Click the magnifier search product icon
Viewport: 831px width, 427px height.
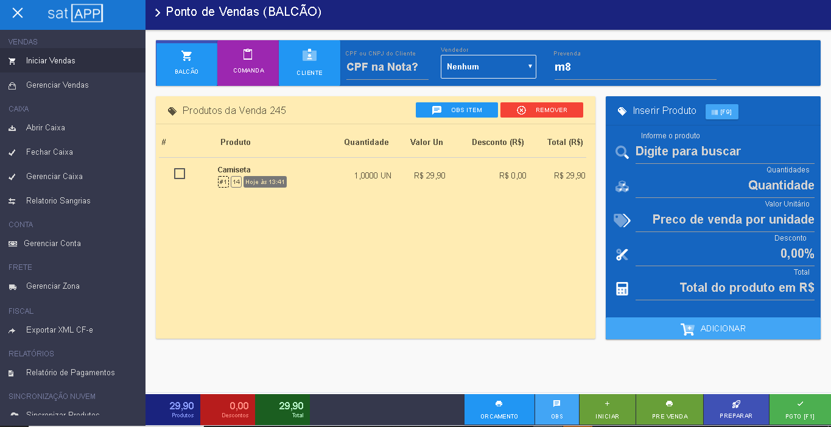click(622, 152)
